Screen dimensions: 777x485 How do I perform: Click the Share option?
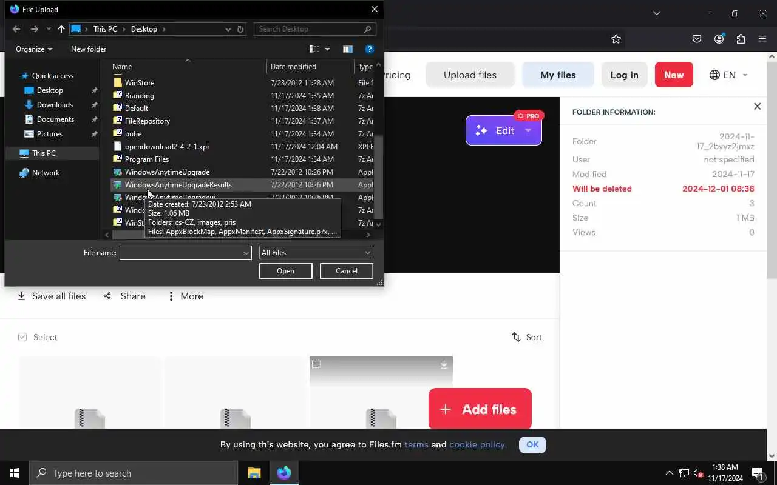pos(124,296)
